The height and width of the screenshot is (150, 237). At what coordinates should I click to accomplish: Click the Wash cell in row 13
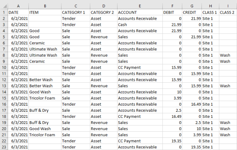228,86
